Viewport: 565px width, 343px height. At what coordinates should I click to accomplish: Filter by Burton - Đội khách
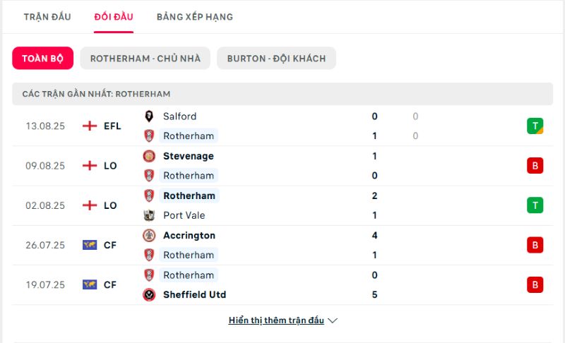pos(276,59)
